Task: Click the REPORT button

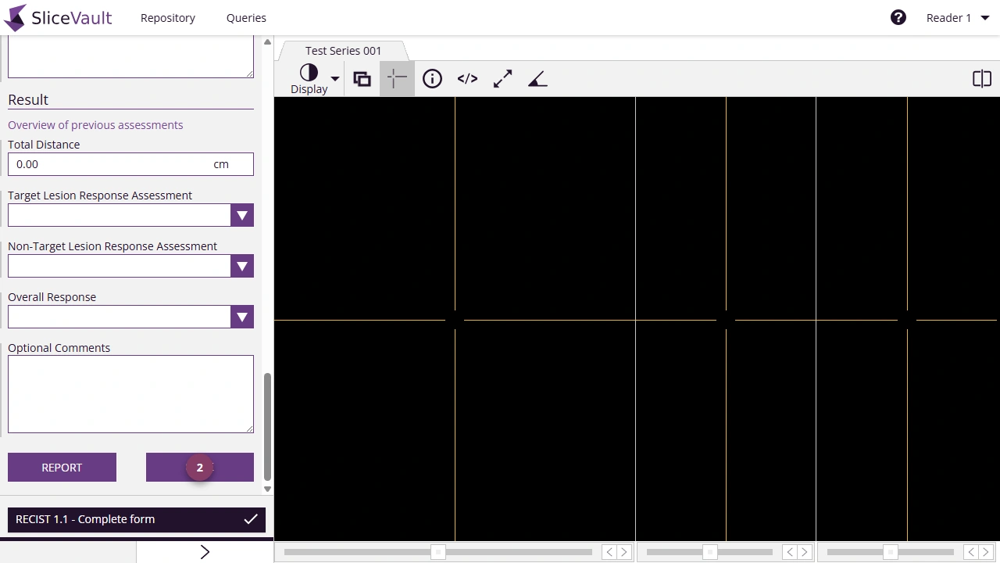Action: [62, 467]
